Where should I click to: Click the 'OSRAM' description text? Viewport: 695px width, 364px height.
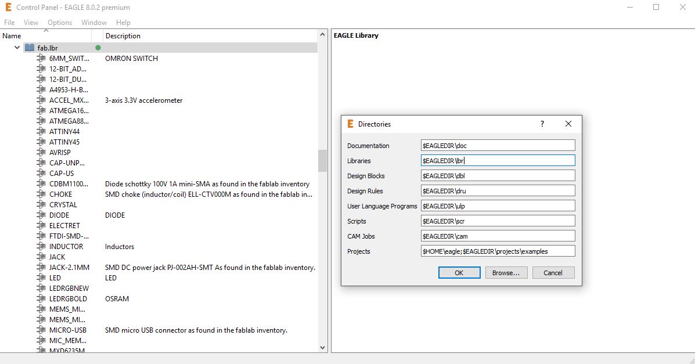point(117,299)
